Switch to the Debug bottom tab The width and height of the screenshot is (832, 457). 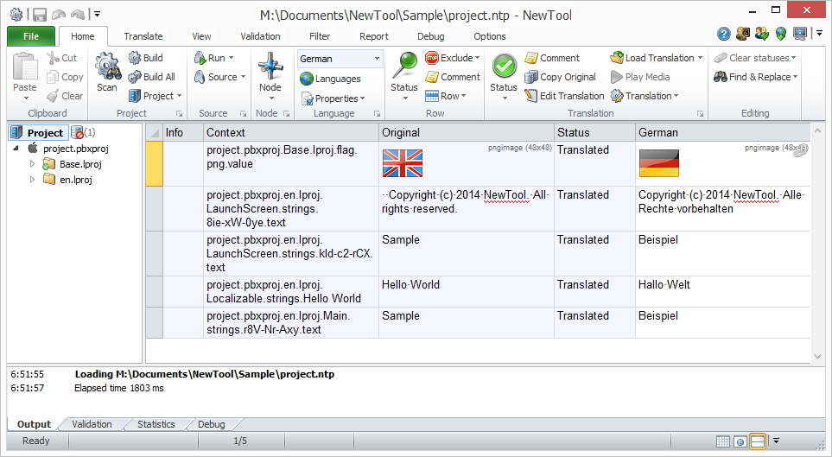211,424
